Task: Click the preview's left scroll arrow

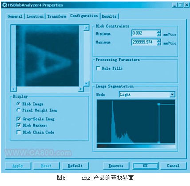Action: coord(14,89)
